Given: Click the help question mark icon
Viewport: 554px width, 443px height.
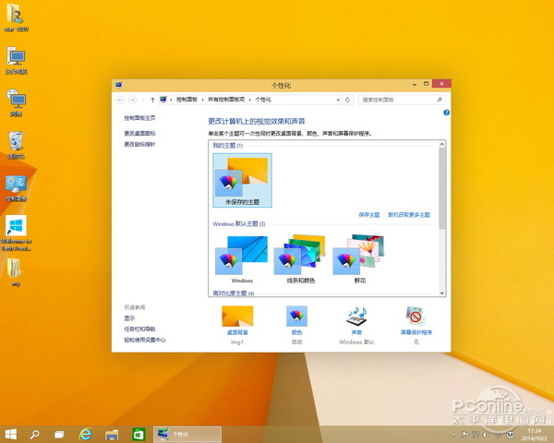Looking at the screenshot, I should 446,113.
